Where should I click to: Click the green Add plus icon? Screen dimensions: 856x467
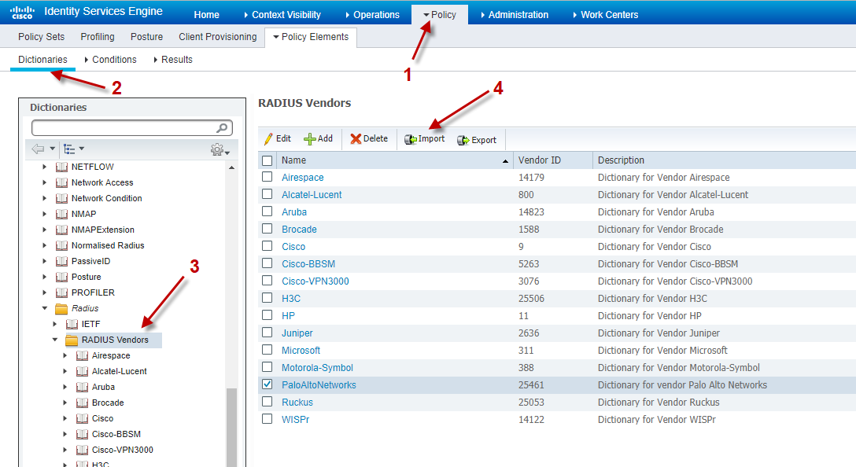point(309,139)
